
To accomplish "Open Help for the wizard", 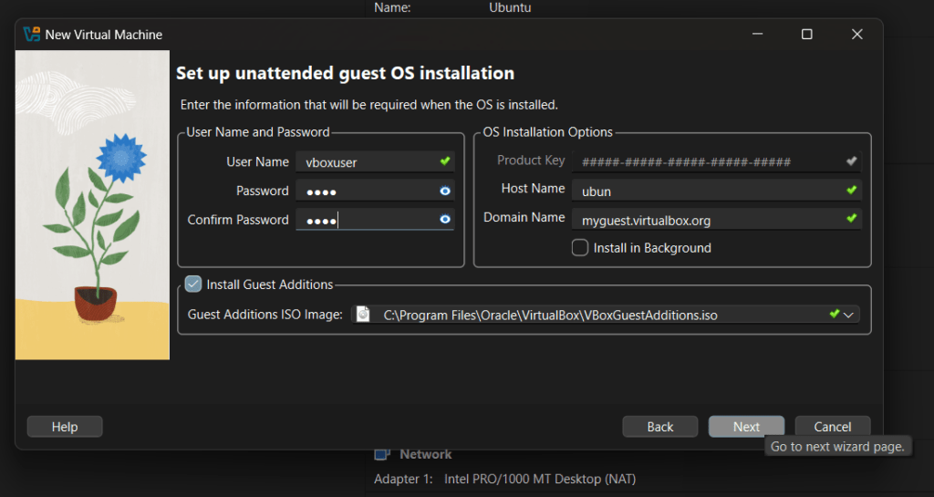I will pos(65,427).
